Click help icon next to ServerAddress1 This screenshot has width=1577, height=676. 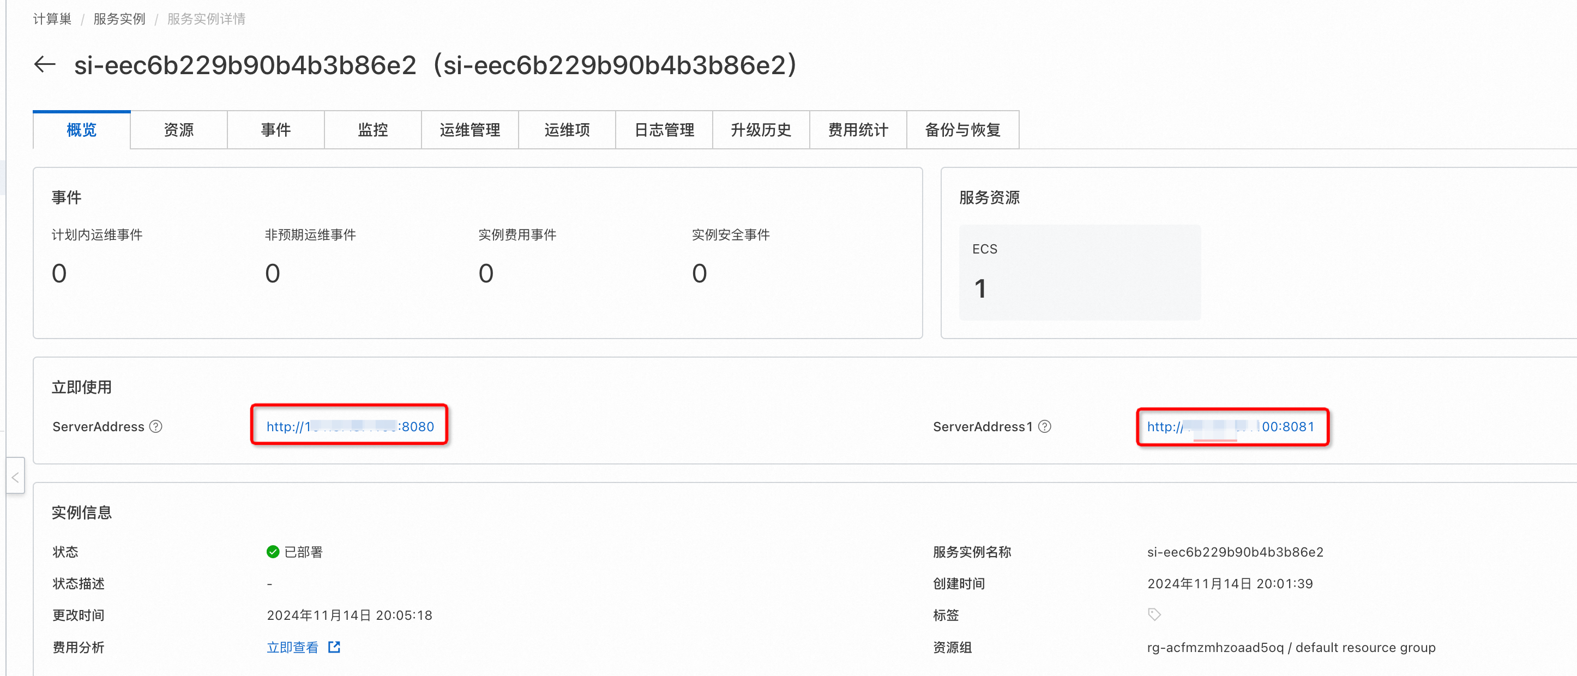tap(1045, 426)
